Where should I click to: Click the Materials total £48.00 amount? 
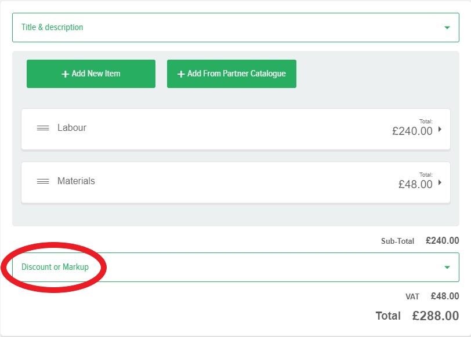coord(415,185)
